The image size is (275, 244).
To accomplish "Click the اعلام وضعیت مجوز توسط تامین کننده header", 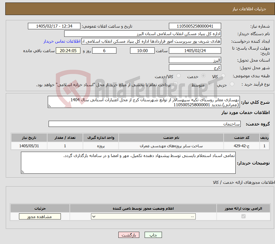I will (143, 208).
